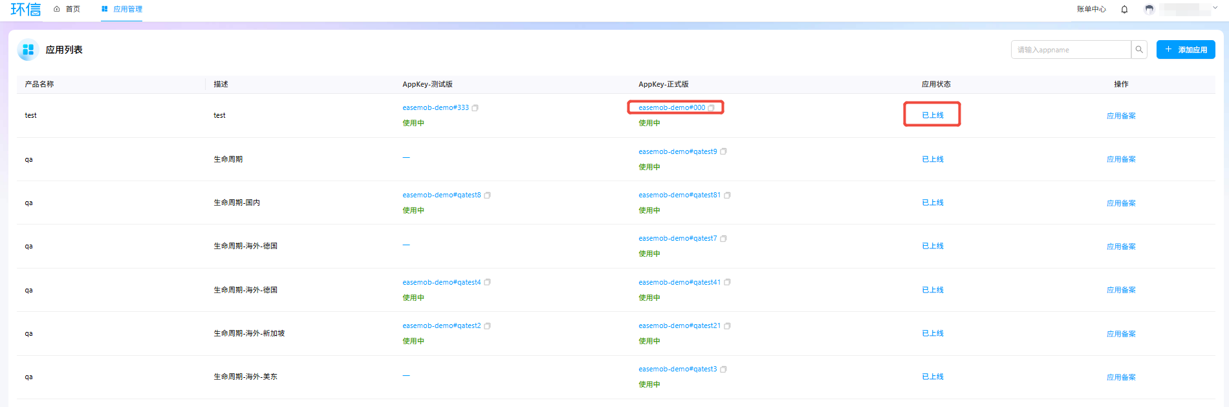Focus the appname search field
Image resolution: width=1229 pixels, height=407 pixels.
pos(1071,50)
